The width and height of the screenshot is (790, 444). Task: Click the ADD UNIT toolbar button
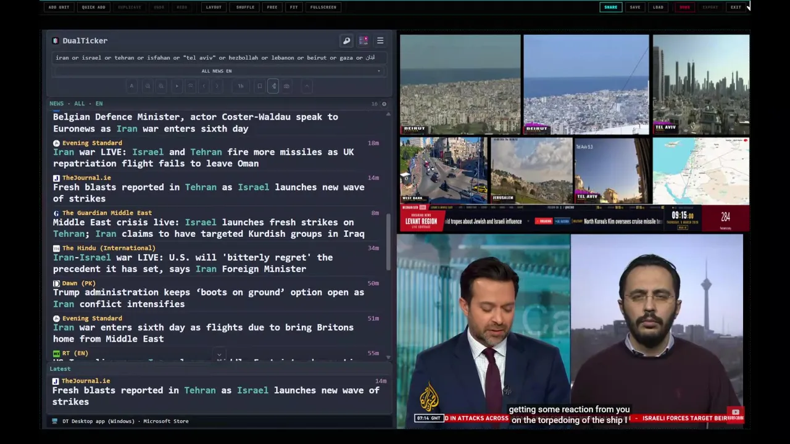(59, 7)
